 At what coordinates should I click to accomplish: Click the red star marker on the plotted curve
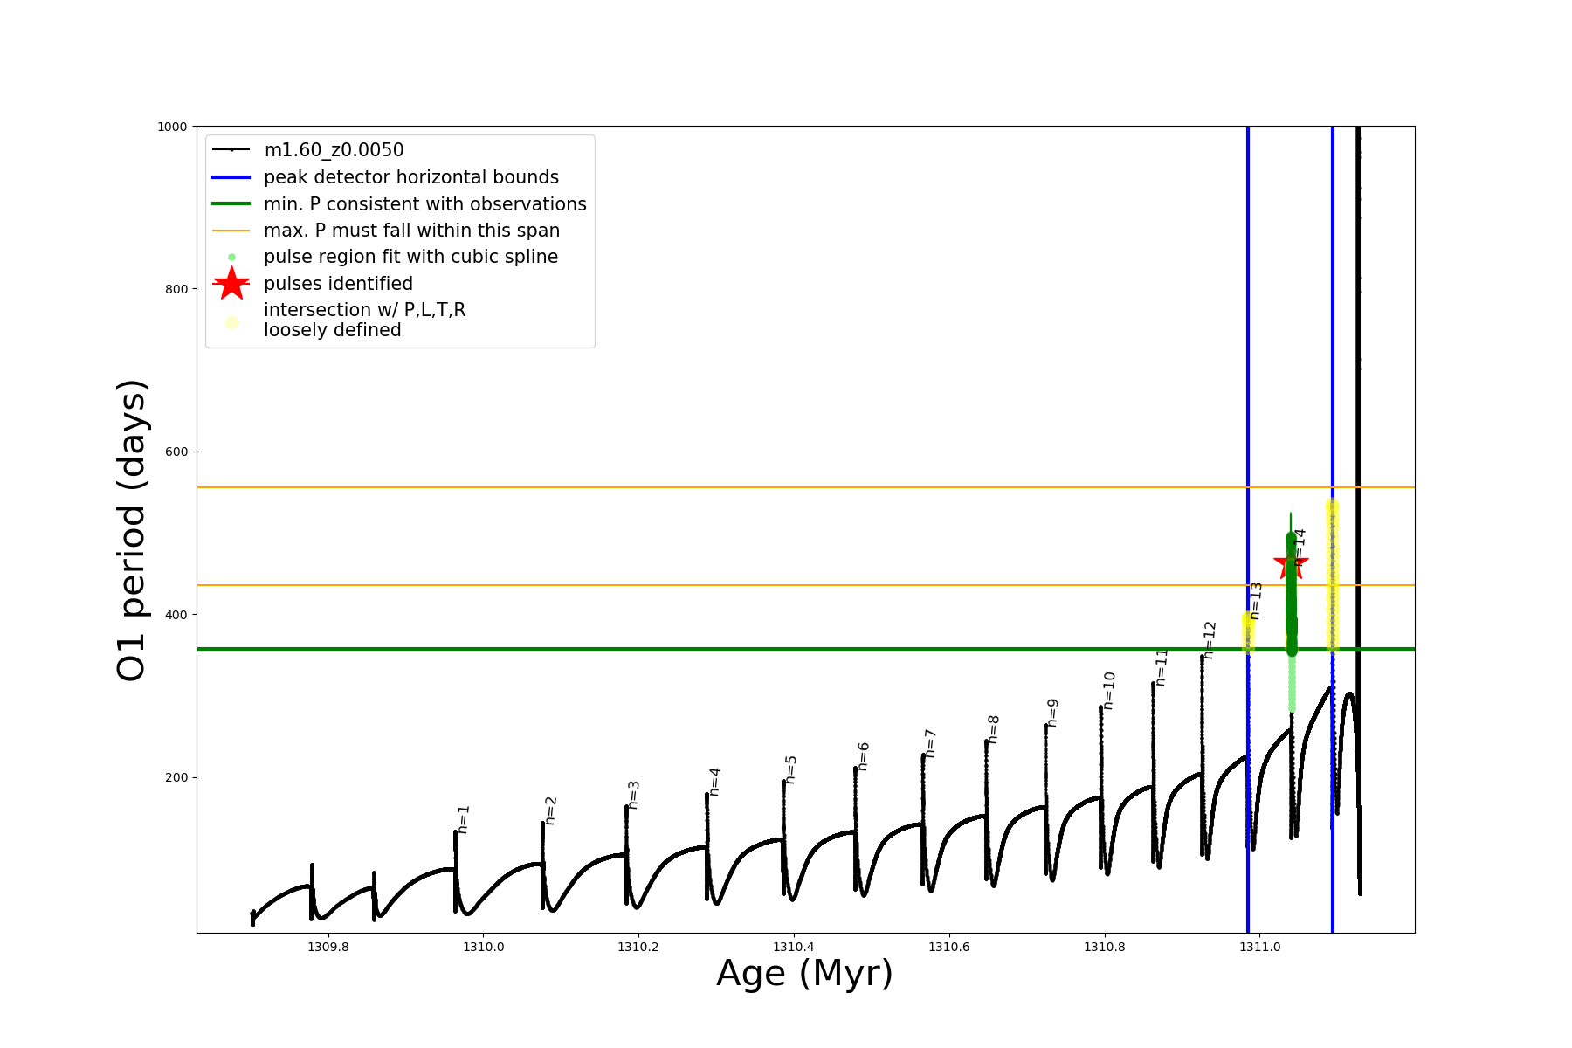[1290, 564]
